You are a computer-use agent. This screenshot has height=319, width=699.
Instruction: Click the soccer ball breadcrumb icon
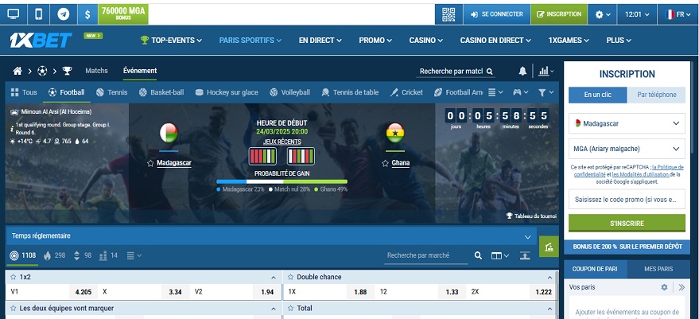point(42,71)
